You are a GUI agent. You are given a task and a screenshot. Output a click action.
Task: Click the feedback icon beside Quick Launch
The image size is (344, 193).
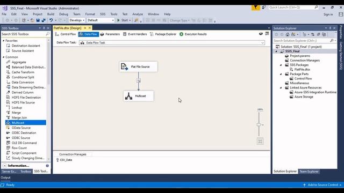coord(264,8)
